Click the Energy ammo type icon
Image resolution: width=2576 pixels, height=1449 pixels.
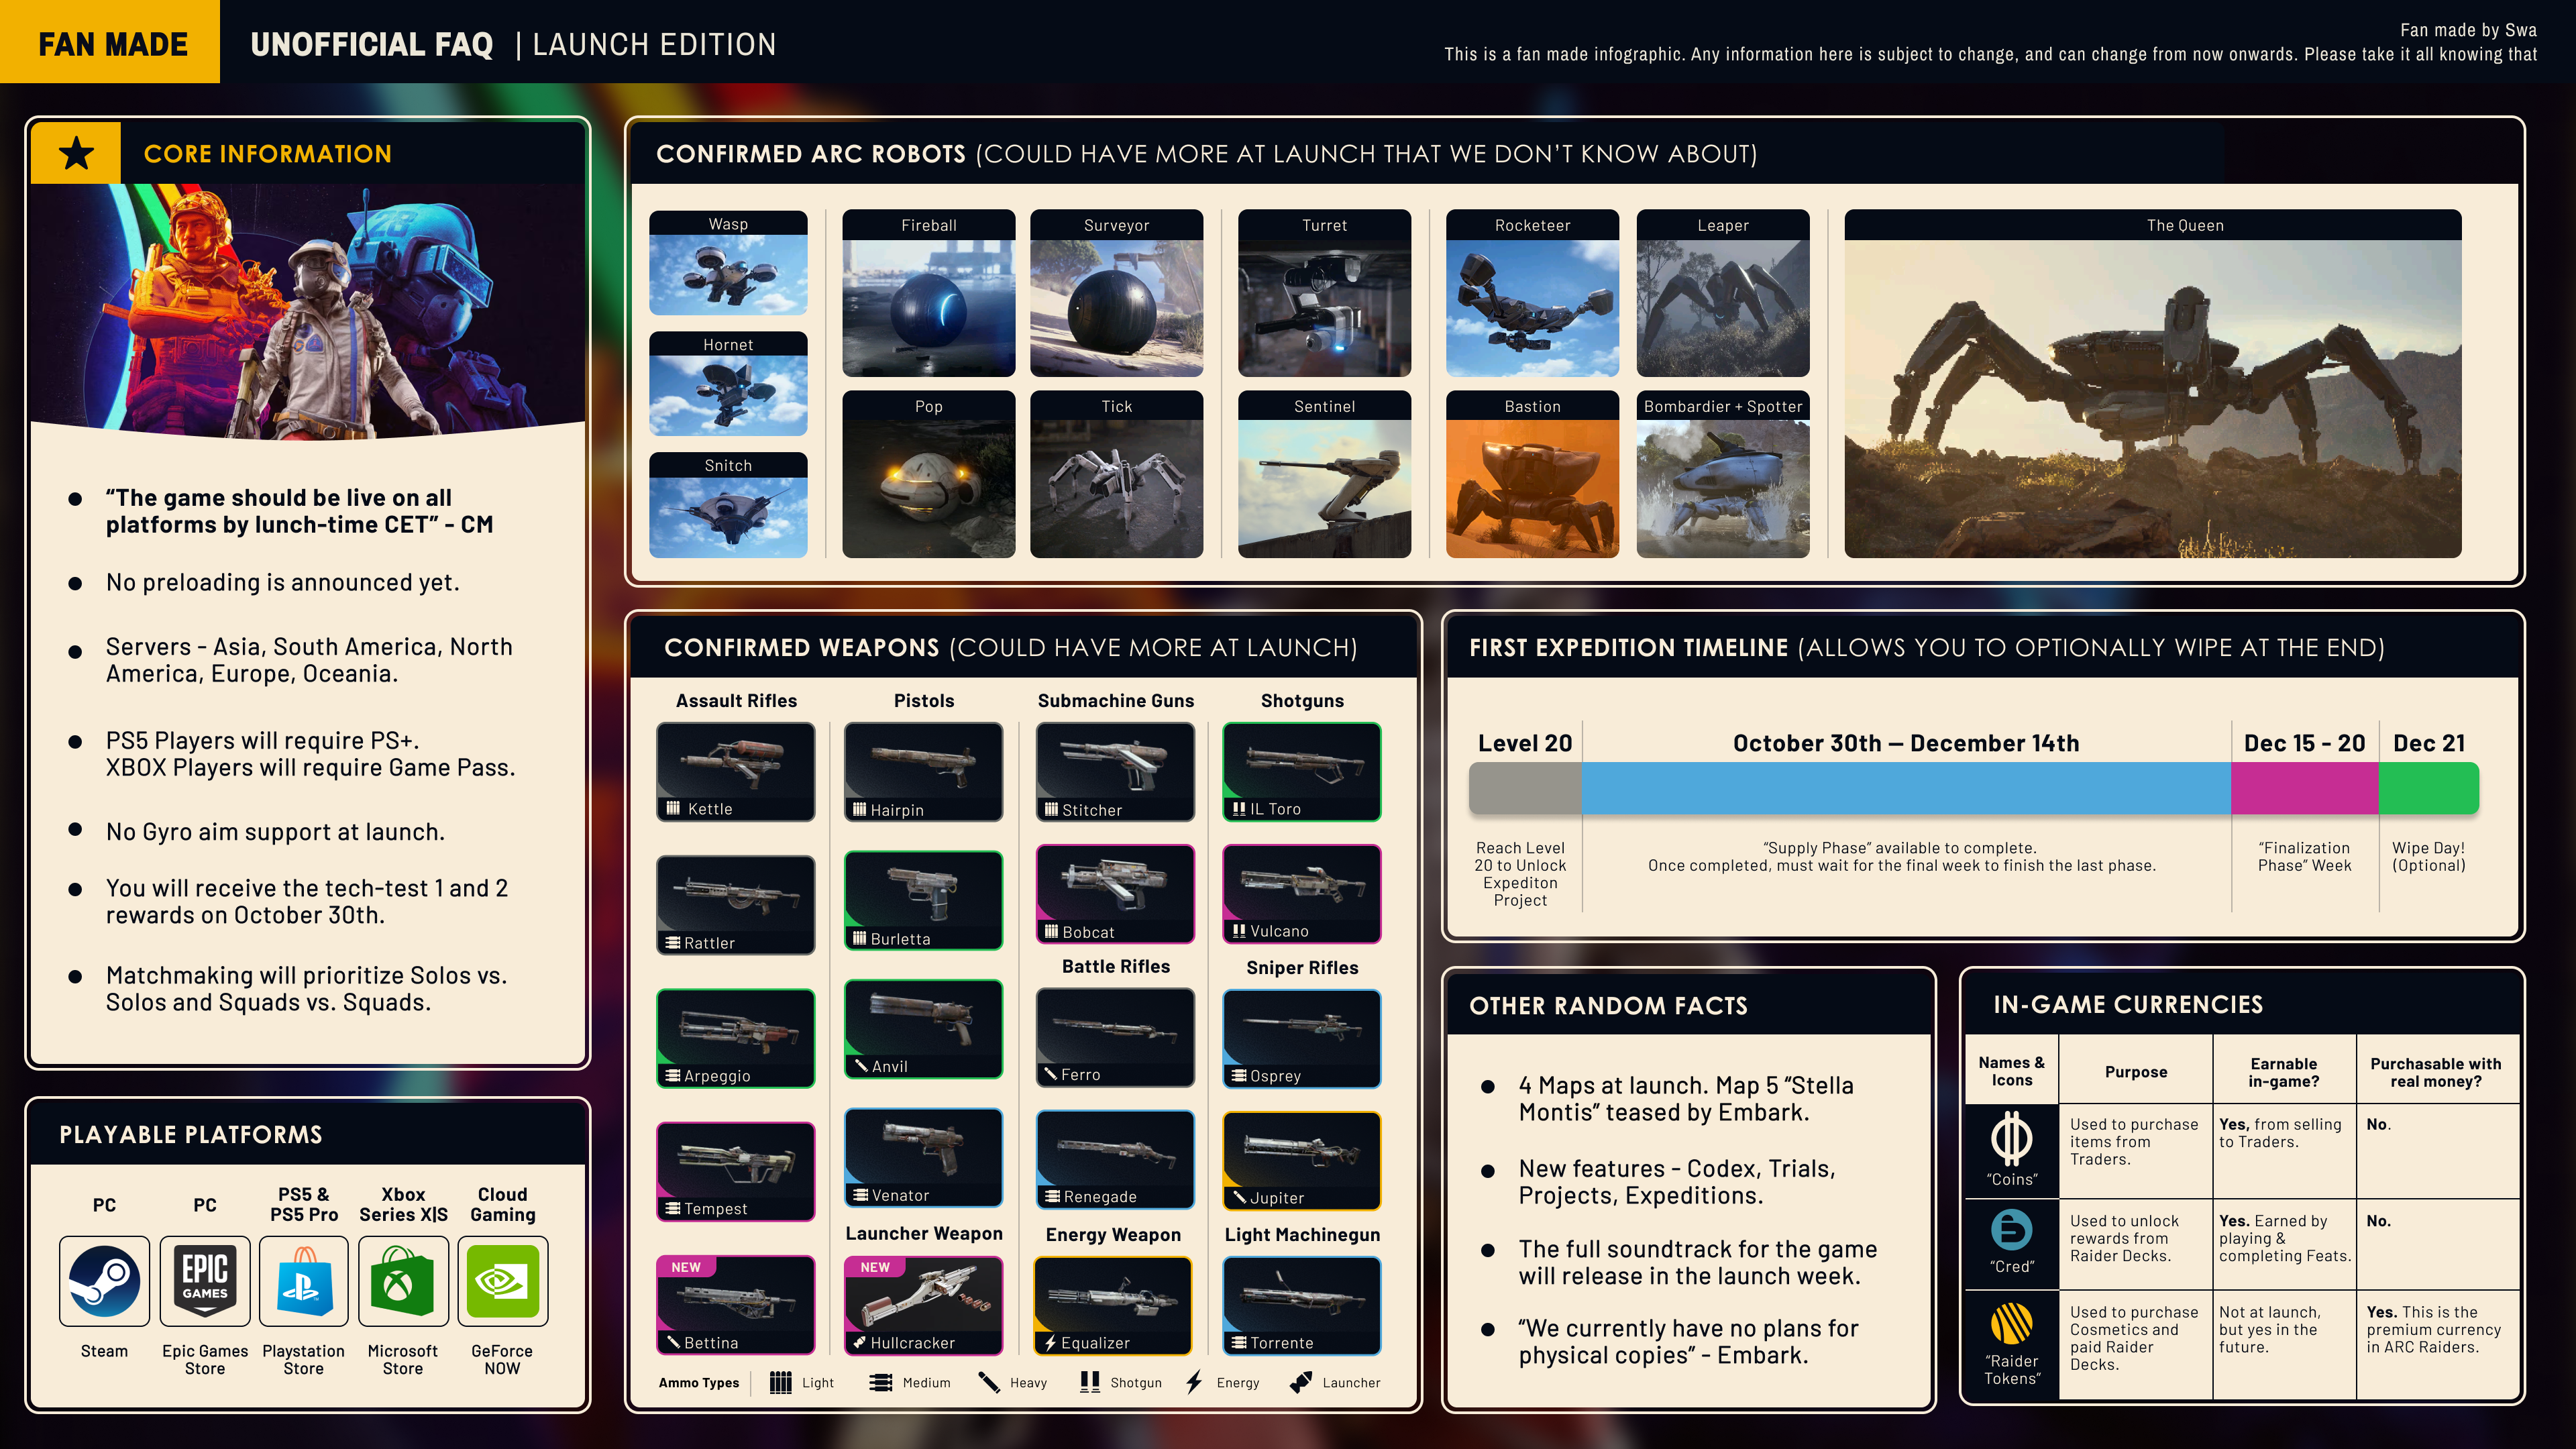[1194, 1382]
